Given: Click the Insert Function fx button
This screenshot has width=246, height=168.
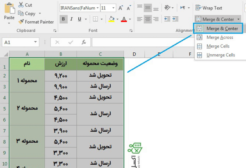Looking at the screenshot, I should [x=84, y=42].
